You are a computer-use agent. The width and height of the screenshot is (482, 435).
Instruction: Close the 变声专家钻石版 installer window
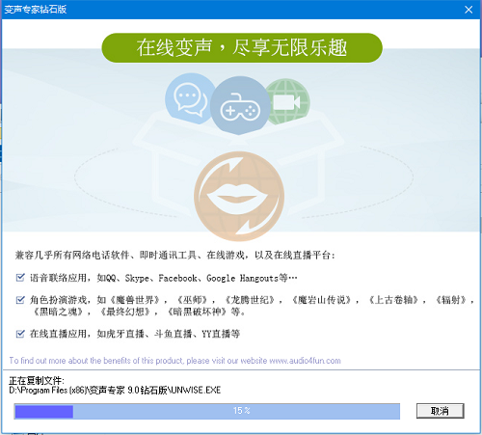(469, 10)
